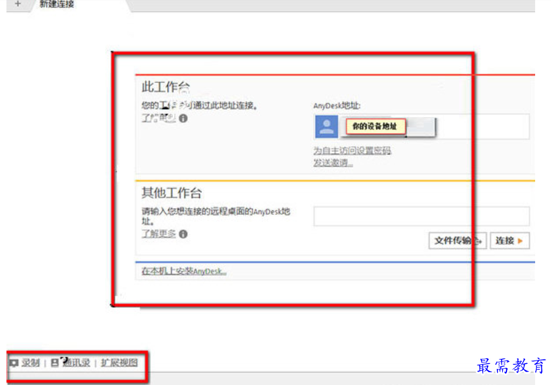Open 为自主访问设置密码 link
This screenshot has height=385, width=551.
pyautogui.click(x=352, y=150)
